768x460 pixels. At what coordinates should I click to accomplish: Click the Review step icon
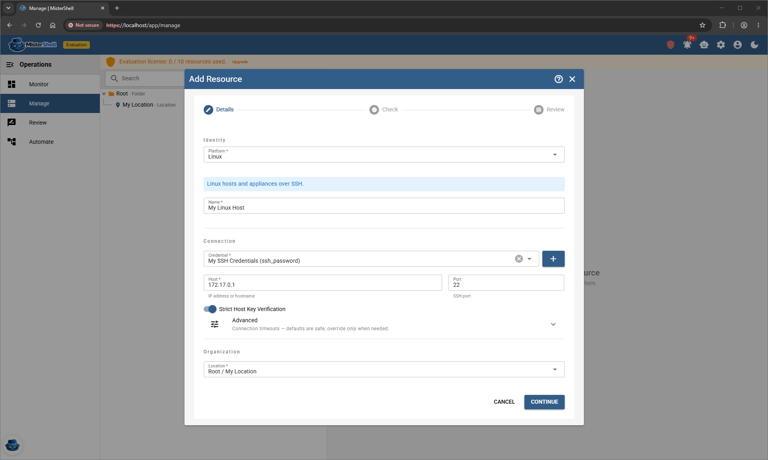click(539, 110)
